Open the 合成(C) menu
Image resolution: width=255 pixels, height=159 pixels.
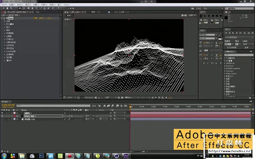pos(20,5)
